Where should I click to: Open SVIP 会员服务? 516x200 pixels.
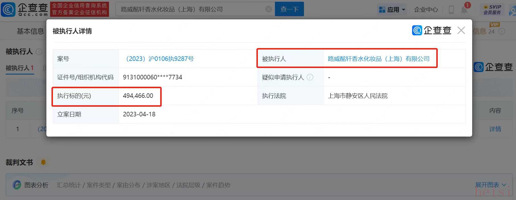tap(492, 10)
